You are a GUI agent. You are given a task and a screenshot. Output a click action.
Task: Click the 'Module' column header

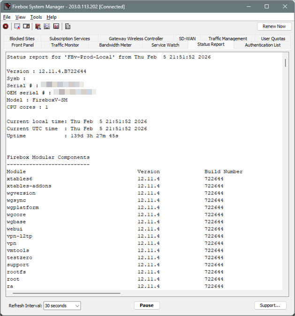coord(16,172)
